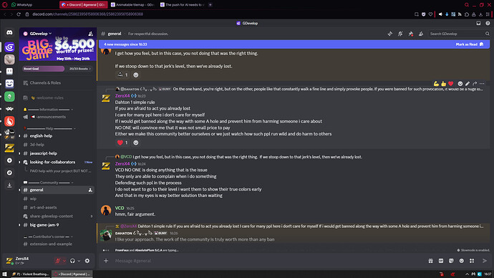
Task: Open microphone input options arrow
Action: (x=64, y=261)
